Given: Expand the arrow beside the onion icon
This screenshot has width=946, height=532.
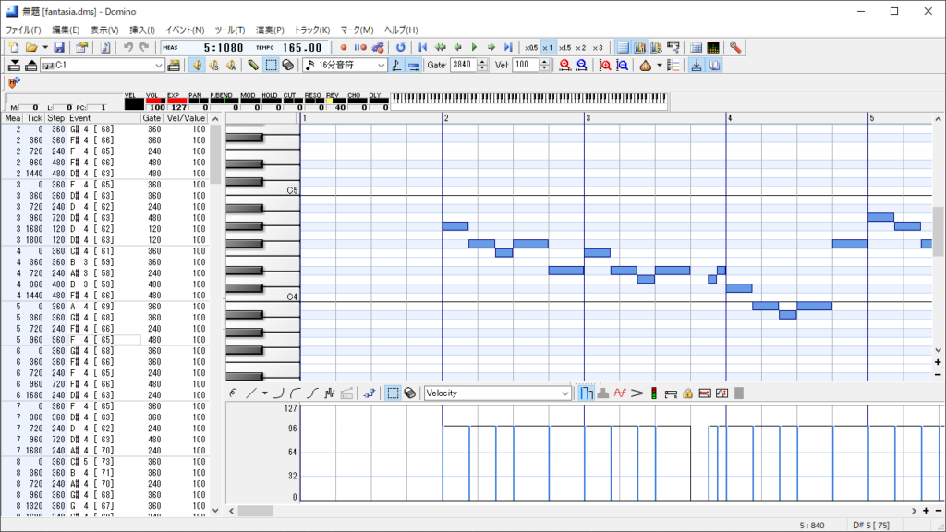Looking at the screenshot, I should click(x=659, y=66).
